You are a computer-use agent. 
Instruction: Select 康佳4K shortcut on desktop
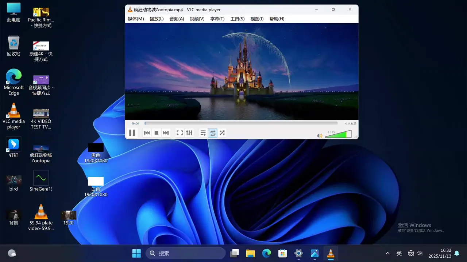click(41, 51)
